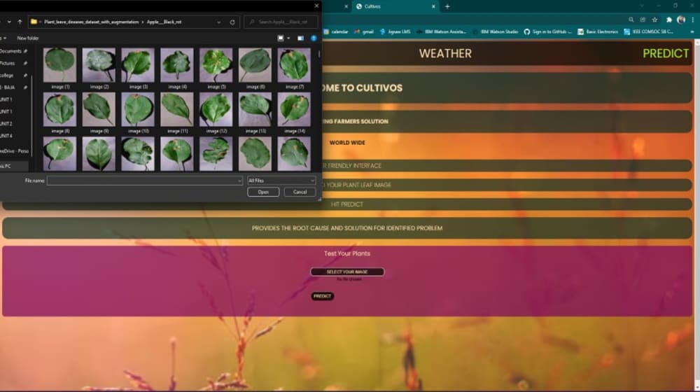Open the view options dropdown arrow

pyautogui.click(x=288, y=38)
